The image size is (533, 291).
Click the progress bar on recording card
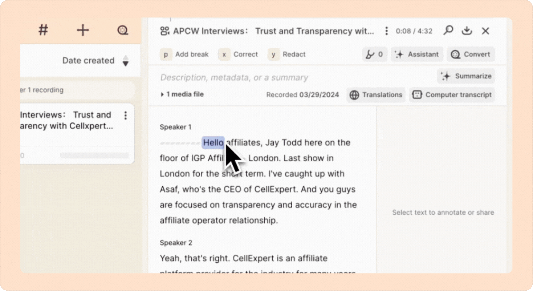pyautogui.click(x=94, y=155)
